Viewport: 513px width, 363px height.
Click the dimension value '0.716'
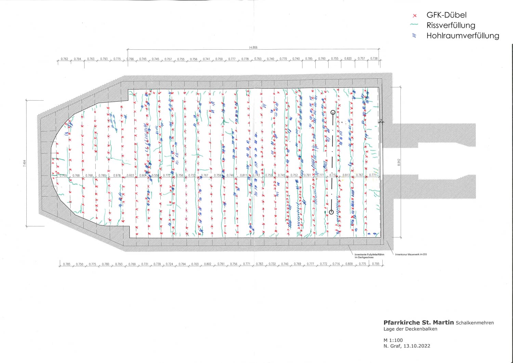pyautogui.click(x=336, y=264)
